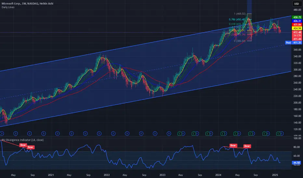Select latest Bear divergence label in 2024
Screen dimensions: 303x178
(247, 146)
